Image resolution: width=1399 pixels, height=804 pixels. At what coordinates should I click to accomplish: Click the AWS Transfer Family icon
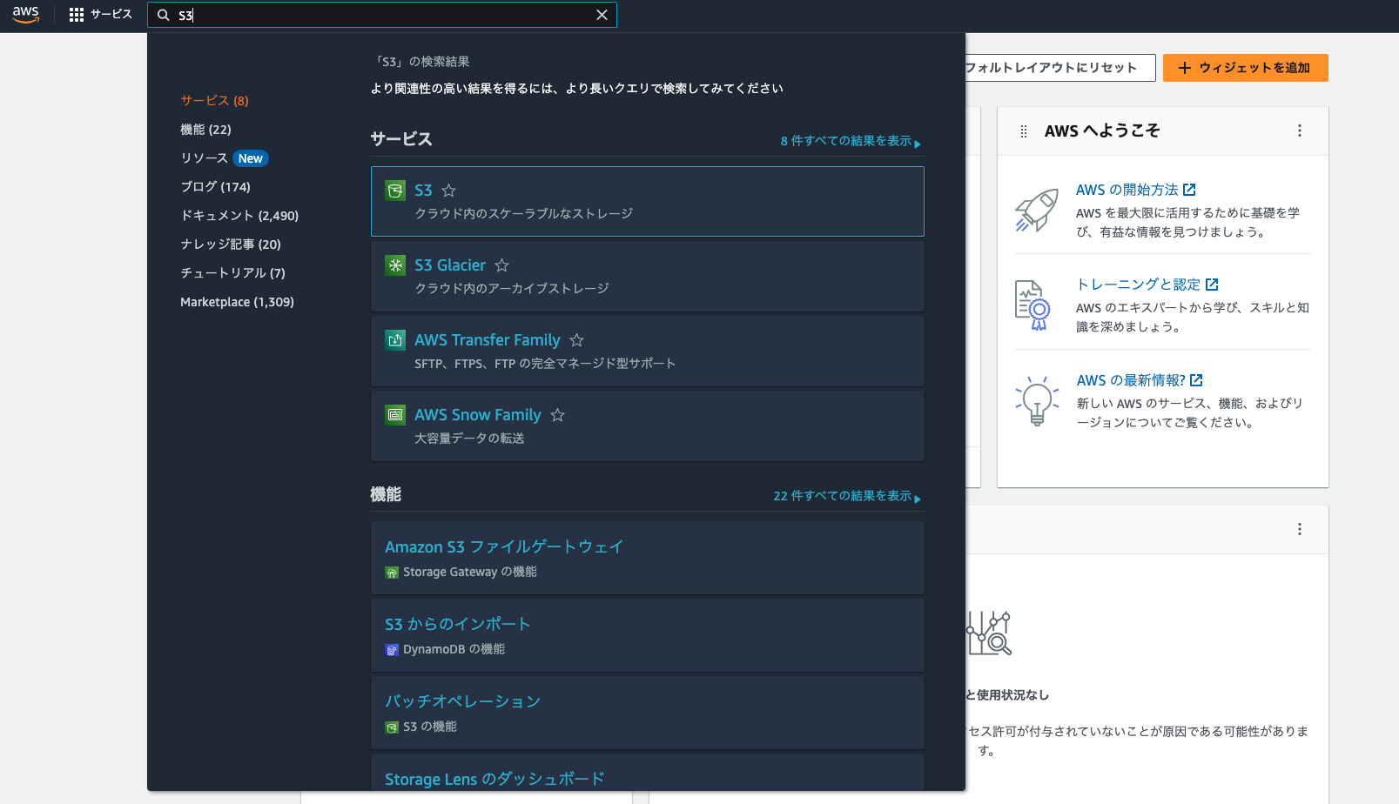[x=395, y=340]
